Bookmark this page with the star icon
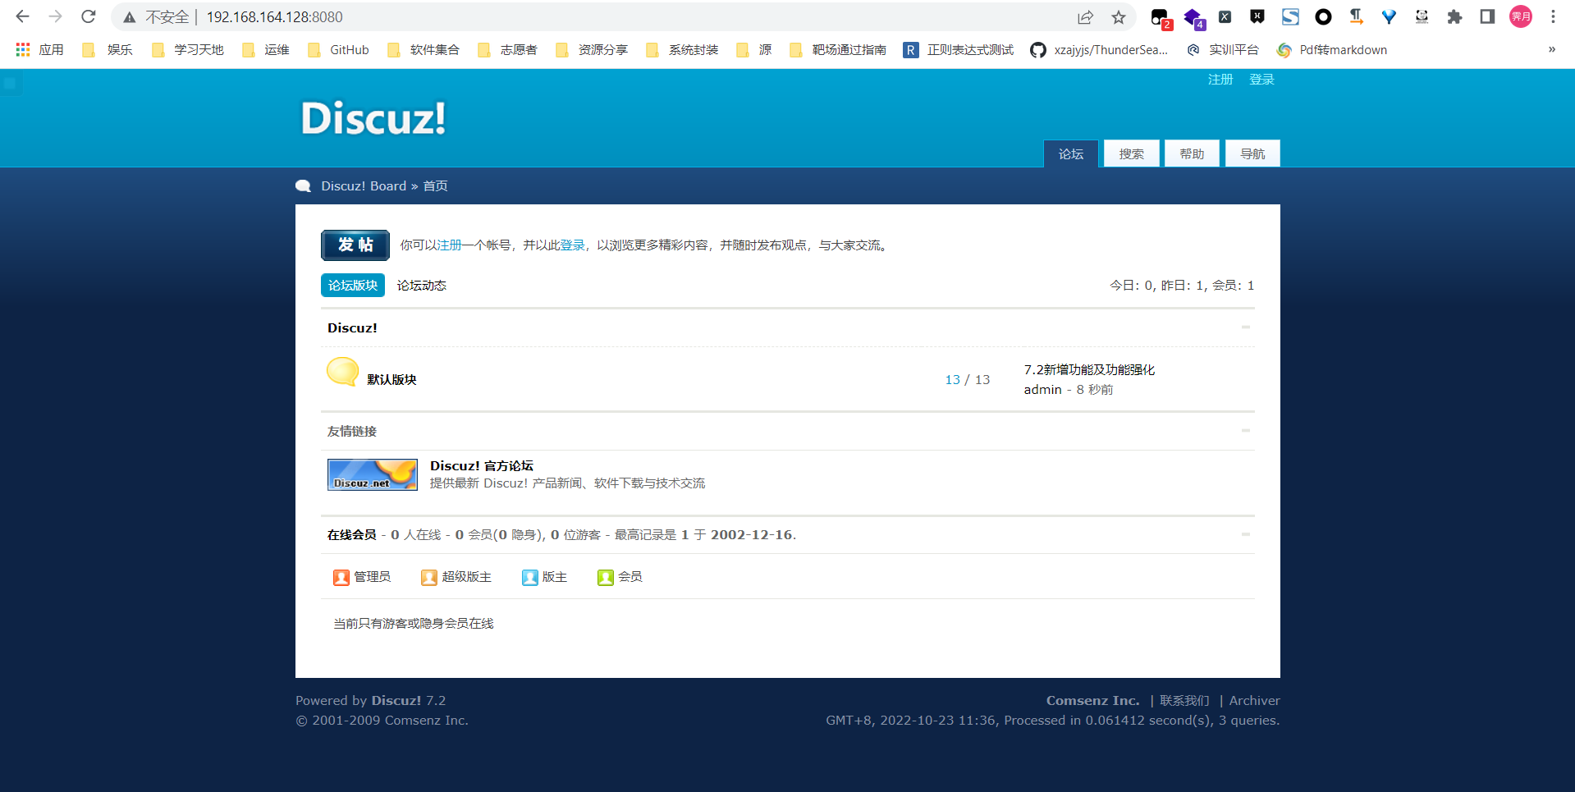1575x792 pixels. [x=1118, y=17]
